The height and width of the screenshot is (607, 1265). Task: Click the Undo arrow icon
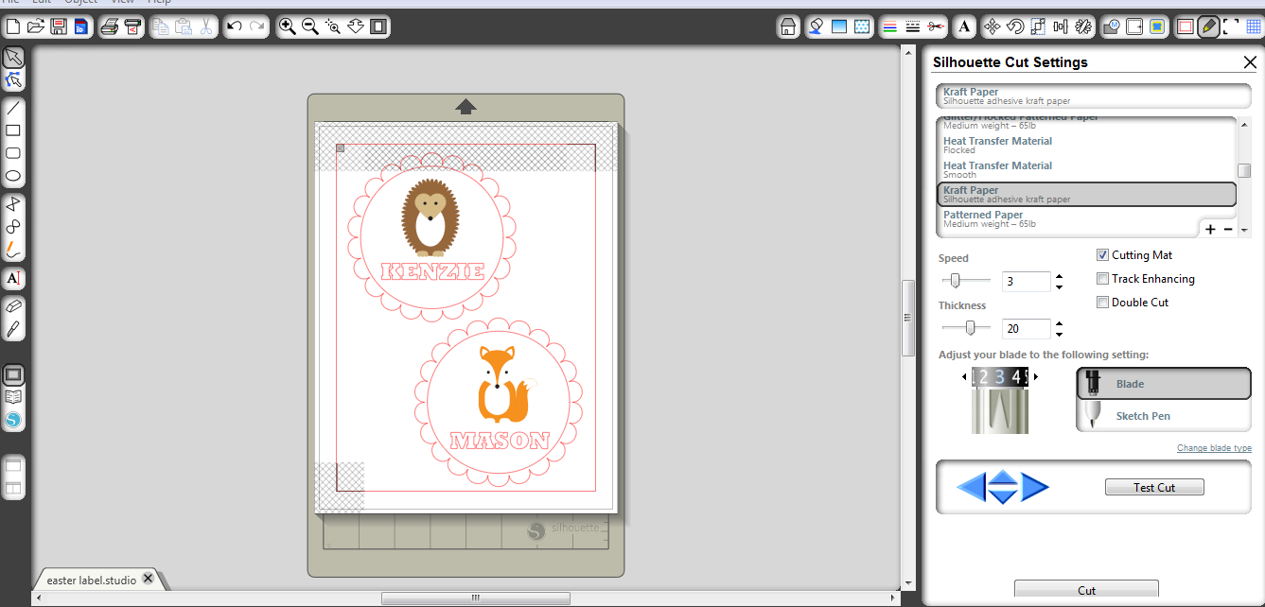(235, 26)
